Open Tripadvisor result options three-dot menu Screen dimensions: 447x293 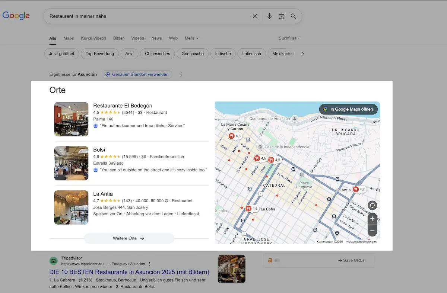click(x=149, y=264)
